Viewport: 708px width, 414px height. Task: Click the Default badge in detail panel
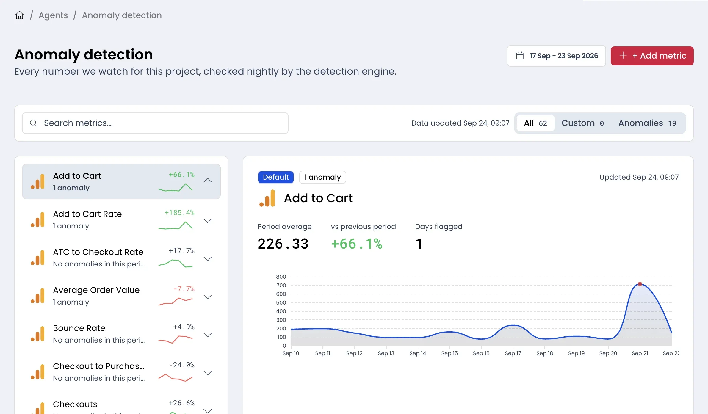276,177
